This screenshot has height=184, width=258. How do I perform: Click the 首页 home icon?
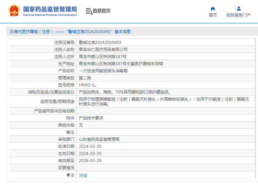pos(213,8)
